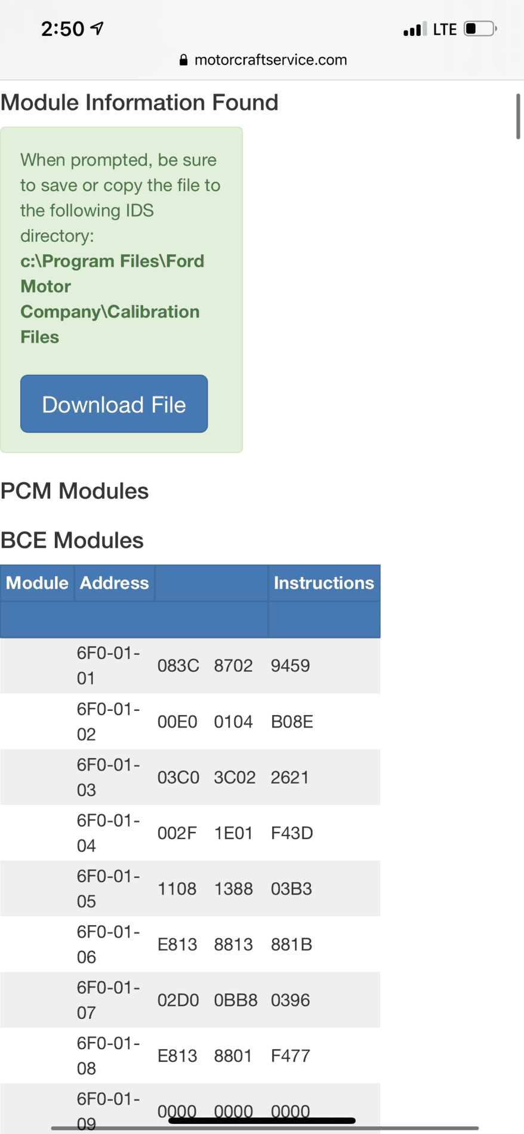Select the 6F0-01-01 address row

click(190, 665)
